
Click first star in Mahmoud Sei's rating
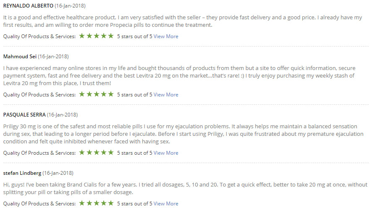(x=82, y=94)
